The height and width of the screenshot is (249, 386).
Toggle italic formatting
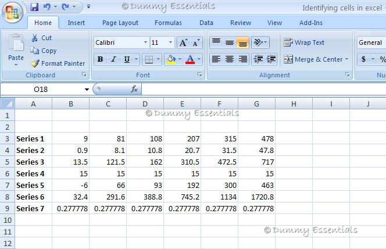[x=113, y=59]
